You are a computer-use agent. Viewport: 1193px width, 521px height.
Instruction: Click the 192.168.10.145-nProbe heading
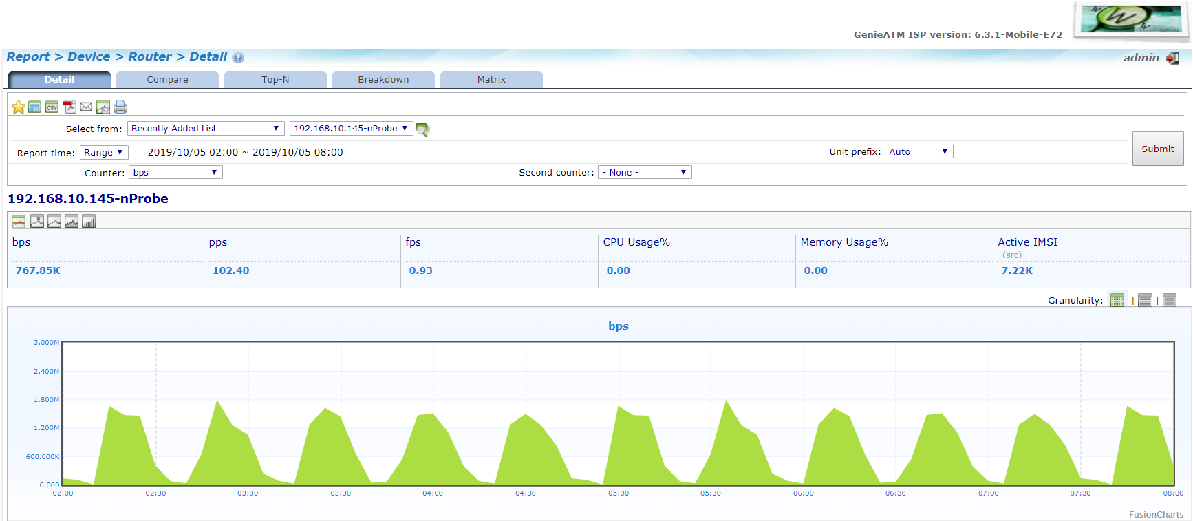88,199
